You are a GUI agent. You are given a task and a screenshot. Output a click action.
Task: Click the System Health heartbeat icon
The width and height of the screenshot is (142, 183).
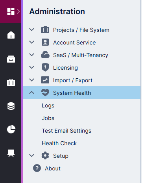(45, 92)
